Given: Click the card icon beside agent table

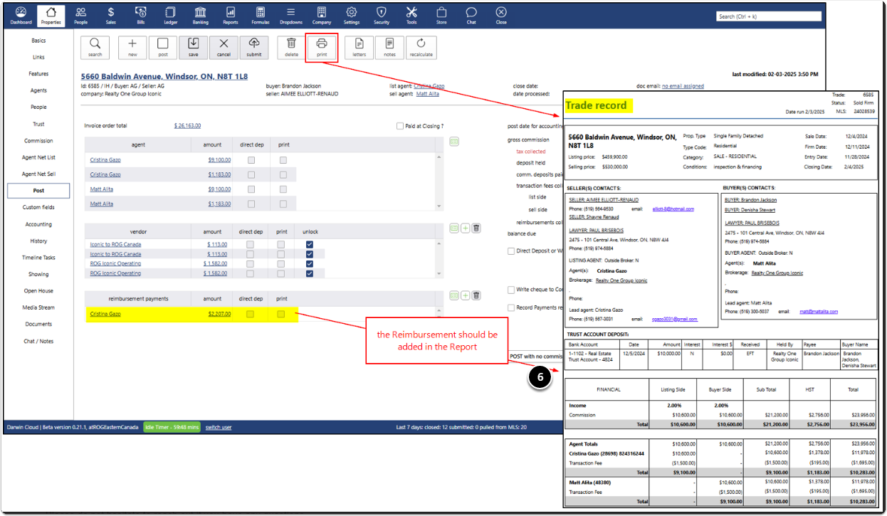Looking at the screenshot, I should [454, 141].
